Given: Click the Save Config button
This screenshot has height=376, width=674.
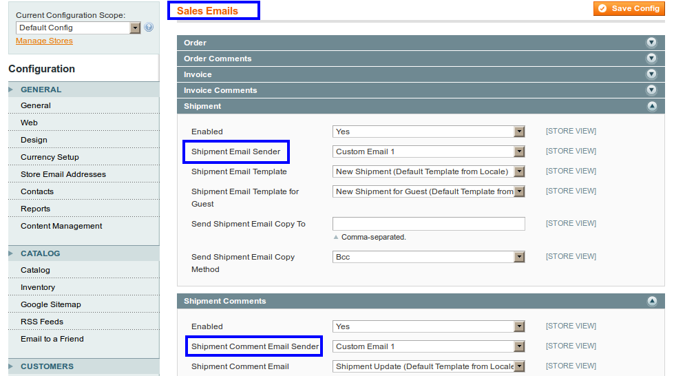Looking at the screenshot, I should click(629, 8).
